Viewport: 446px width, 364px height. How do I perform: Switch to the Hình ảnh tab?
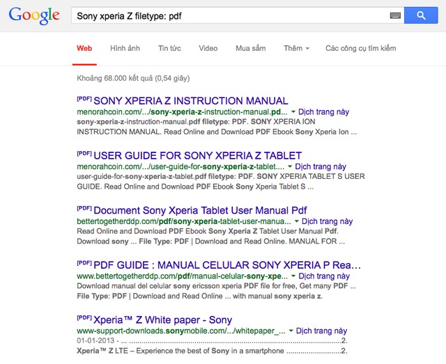coord(125,48)
